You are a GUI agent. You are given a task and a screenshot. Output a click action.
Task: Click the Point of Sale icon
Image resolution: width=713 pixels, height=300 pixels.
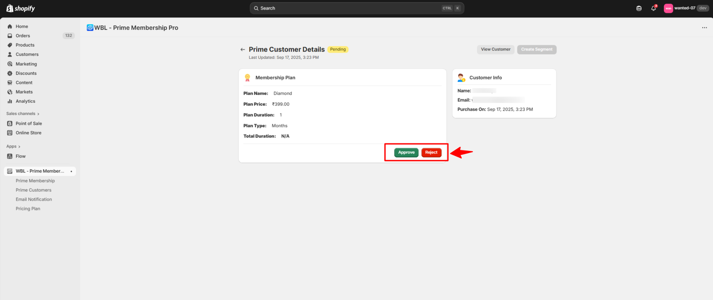tap(10, 124)
